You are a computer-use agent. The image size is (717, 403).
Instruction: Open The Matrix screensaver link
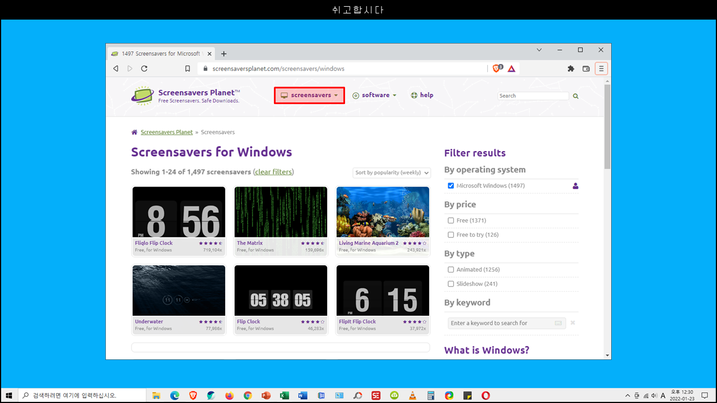[249, 243]
